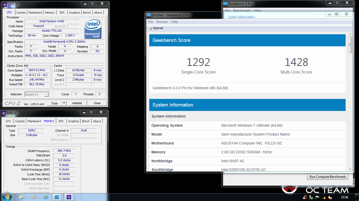
Task: Click the Motherboard value ASUSTeK P5LD2-SE
Action: (x=252, y=143)
